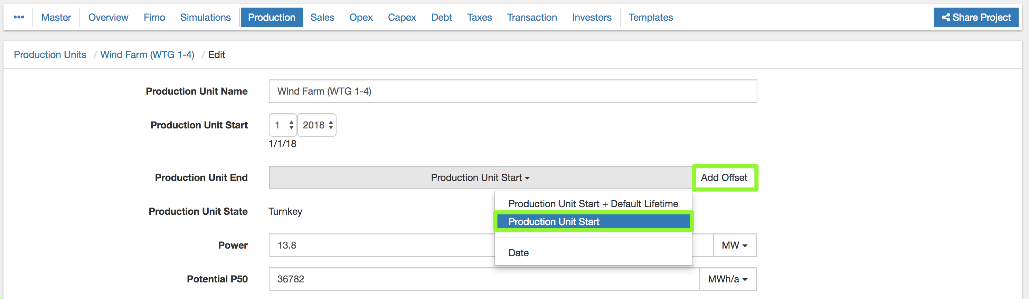The width and height of the screenshot is (1029, 299).
Task: Click the Potential P50 input field
Action: 483,279
